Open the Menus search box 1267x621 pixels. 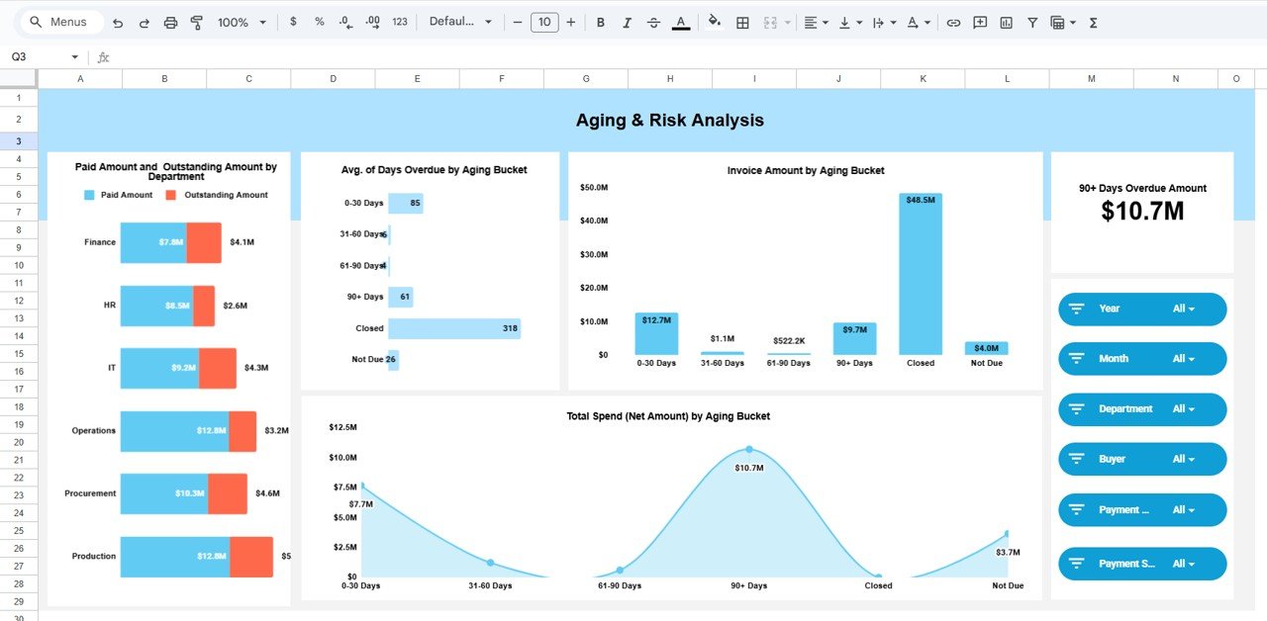pyautogui.click(x=61, y=21)
